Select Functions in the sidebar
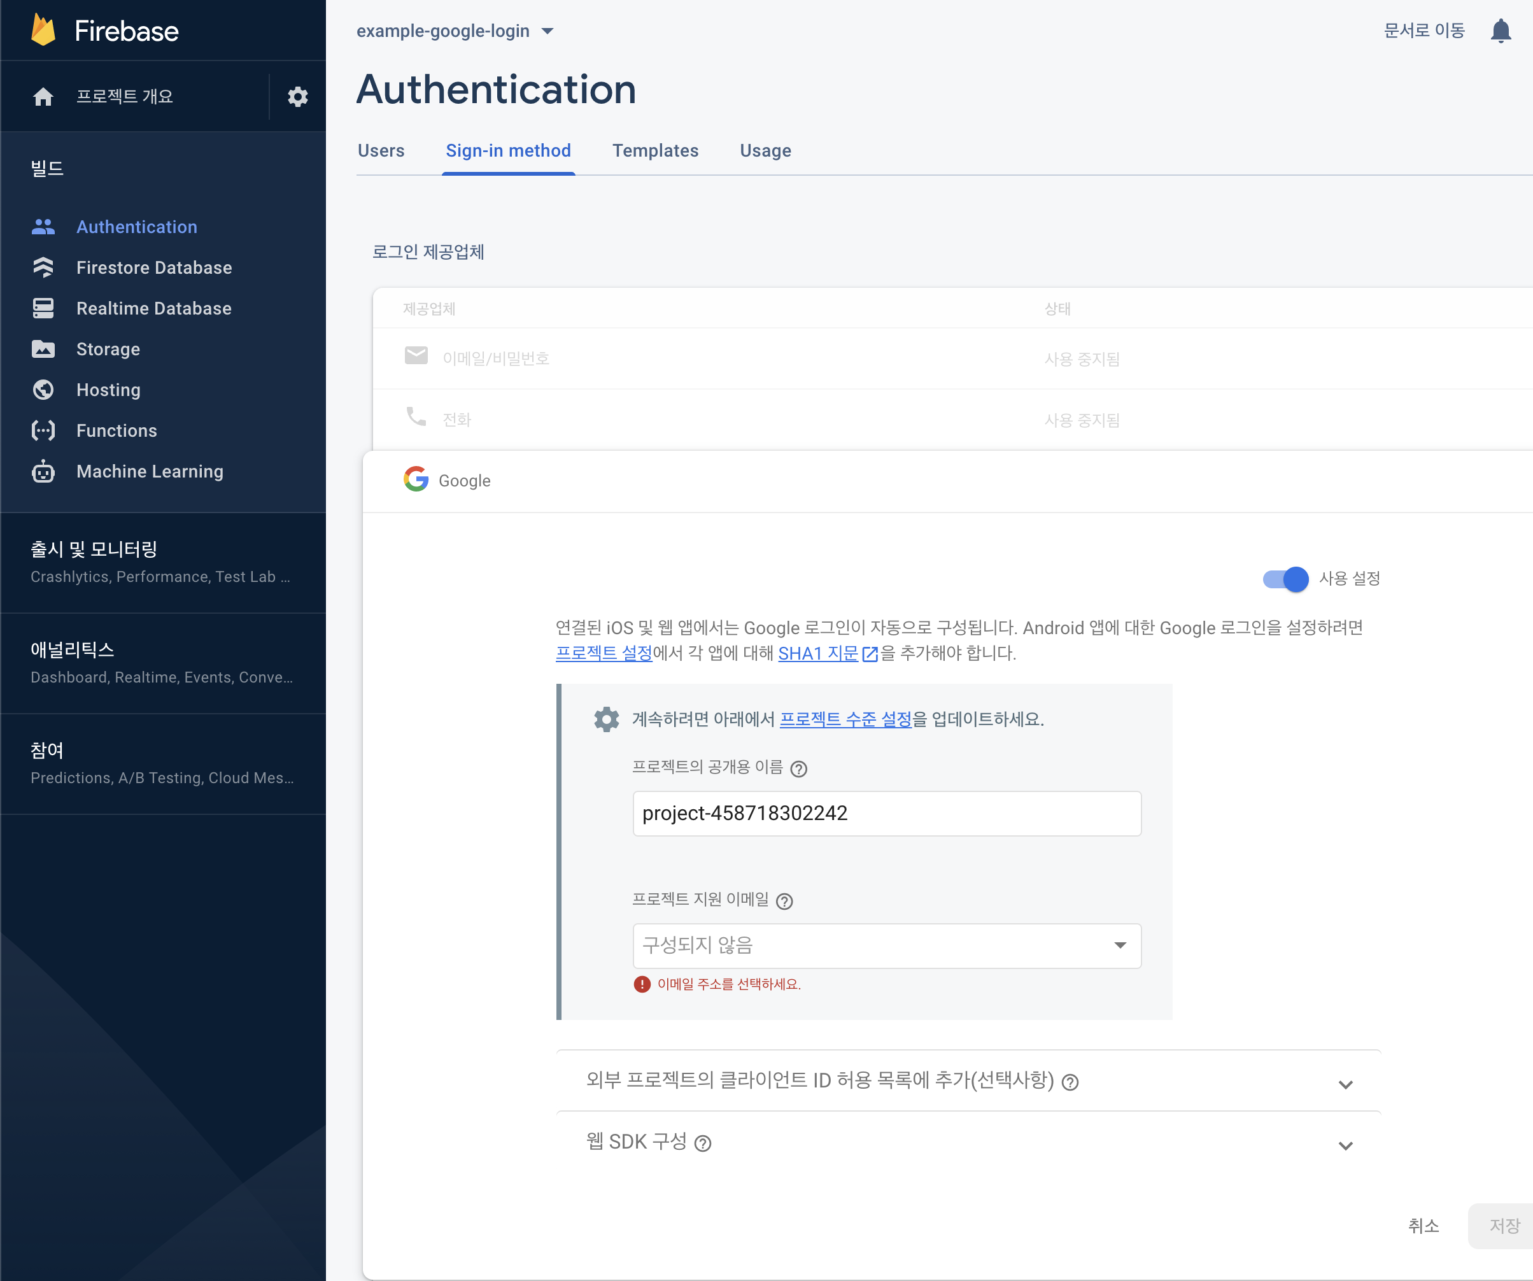1533x1281 pixels. [116, 430]
